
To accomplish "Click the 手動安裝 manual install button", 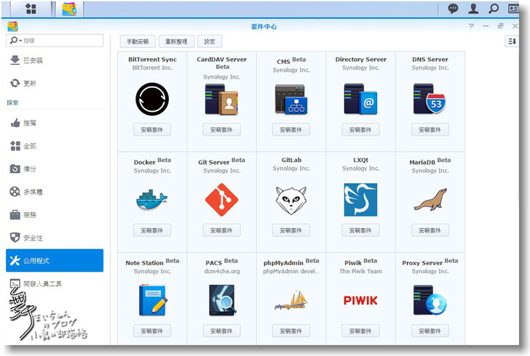I will [x=138, y=41].
